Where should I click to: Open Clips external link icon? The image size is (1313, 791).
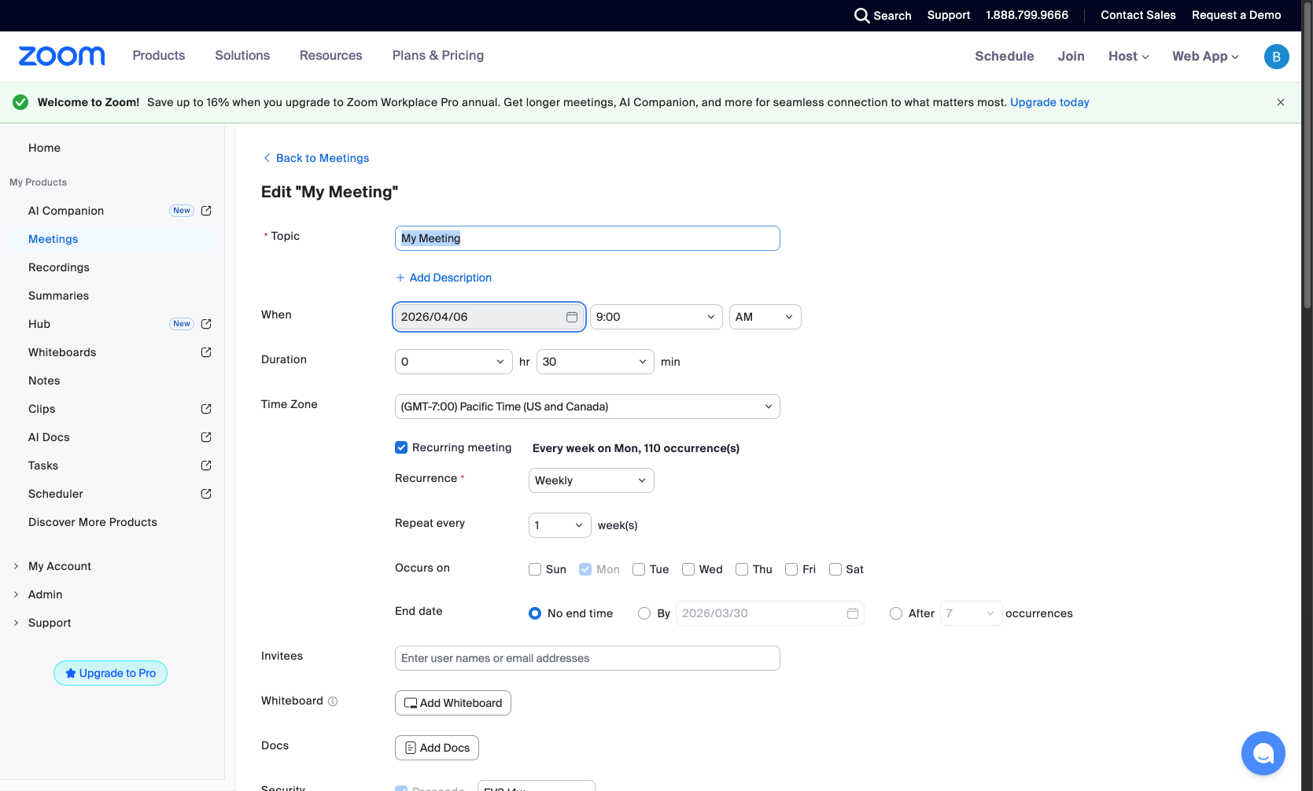click(x=206, y=409)
